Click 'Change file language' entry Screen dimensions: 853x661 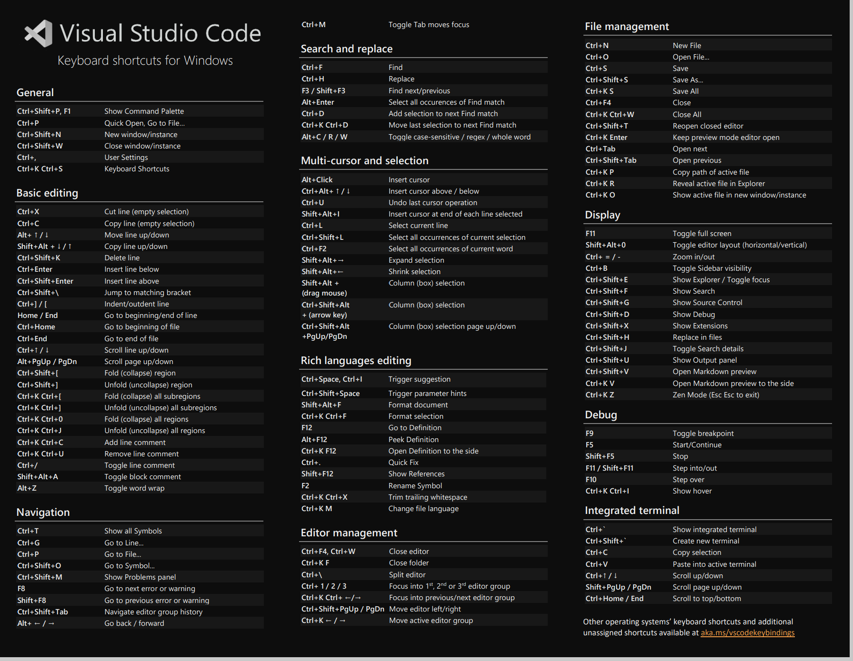click(423, 509)
